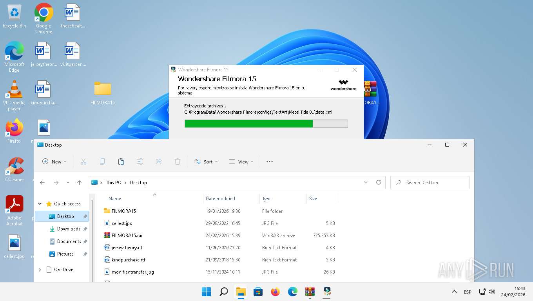Select Microsoft Edge desktop shortcut

click(14, 57)
